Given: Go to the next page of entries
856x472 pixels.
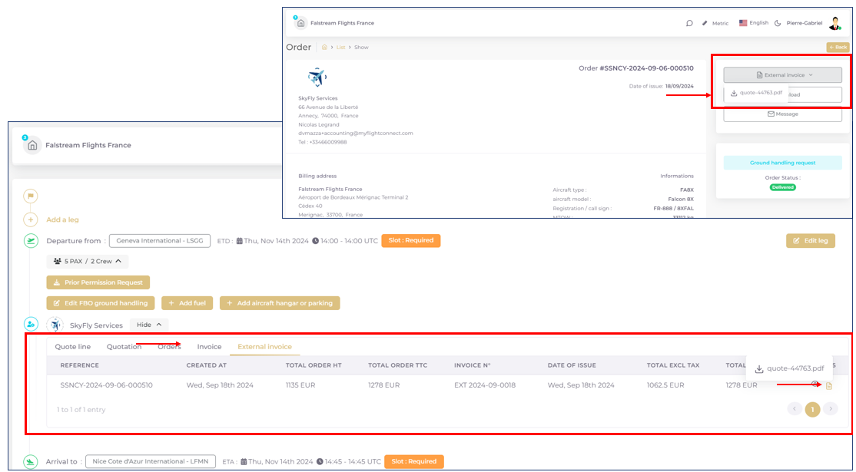Looking at the screenshot, I should pyautogui.click(x=831, y=409).
